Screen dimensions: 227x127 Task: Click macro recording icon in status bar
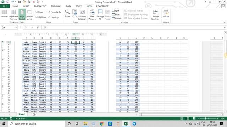pos(11,119)
